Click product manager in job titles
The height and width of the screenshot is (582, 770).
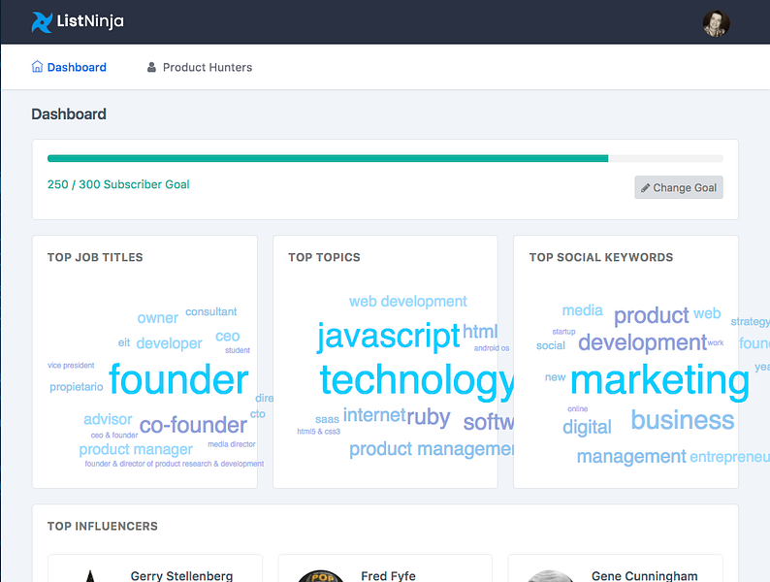136,449
